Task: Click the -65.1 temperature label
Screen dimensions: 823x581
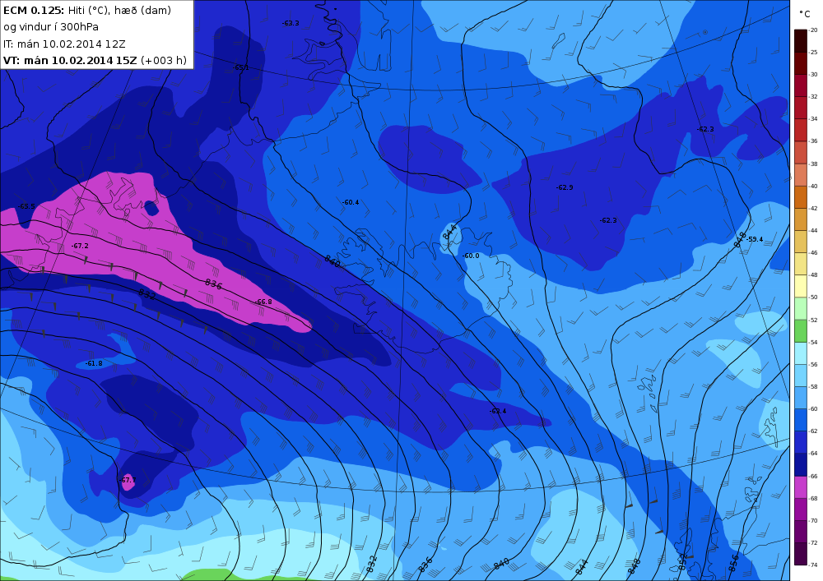Action: pos(240,67)
